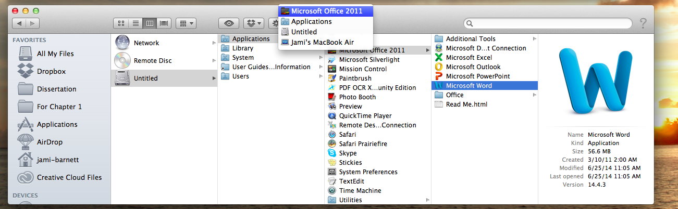Expand the System folder arrow
Screen dimensions: 678x209
pyautogui.click(x=320, y=57)
